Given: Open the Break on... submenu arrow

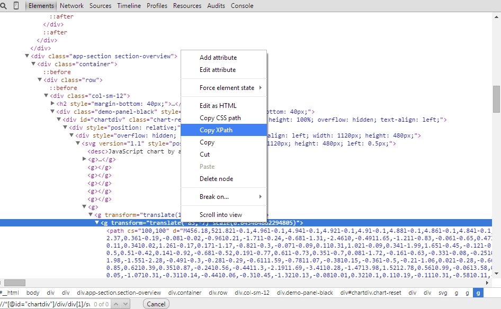Looking at the screenshot, I should click(x=261, y=197).
